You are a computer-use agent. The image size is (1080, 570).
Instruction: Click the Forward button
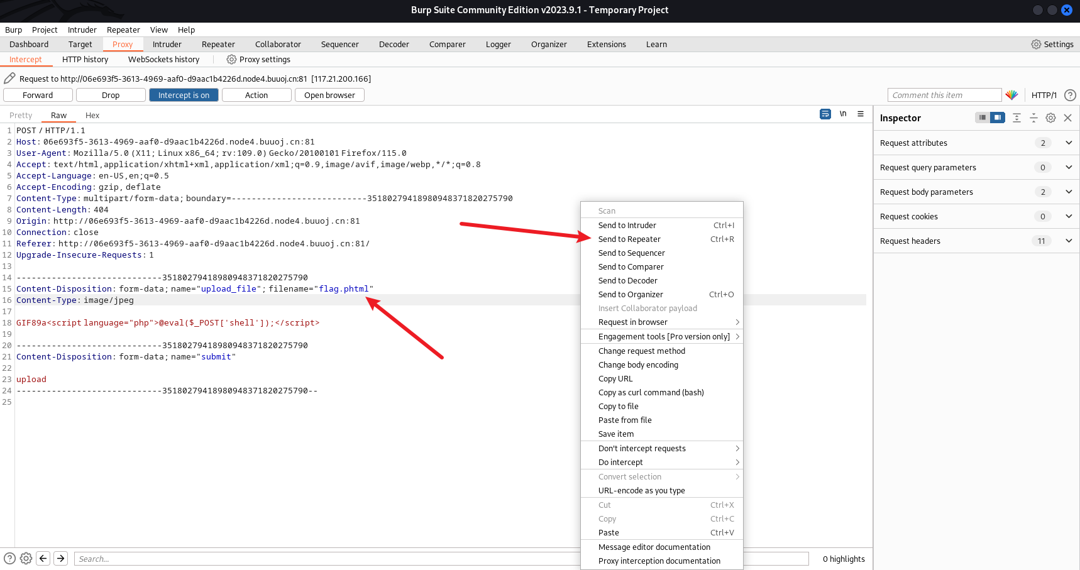tap(38, 95)
